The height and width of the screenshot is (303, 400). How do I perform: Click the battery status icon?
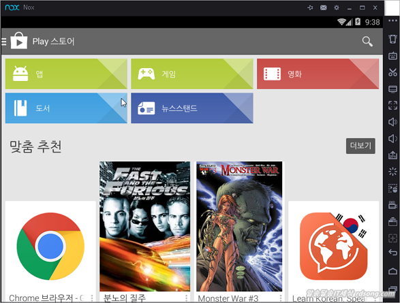click(358, 22)
